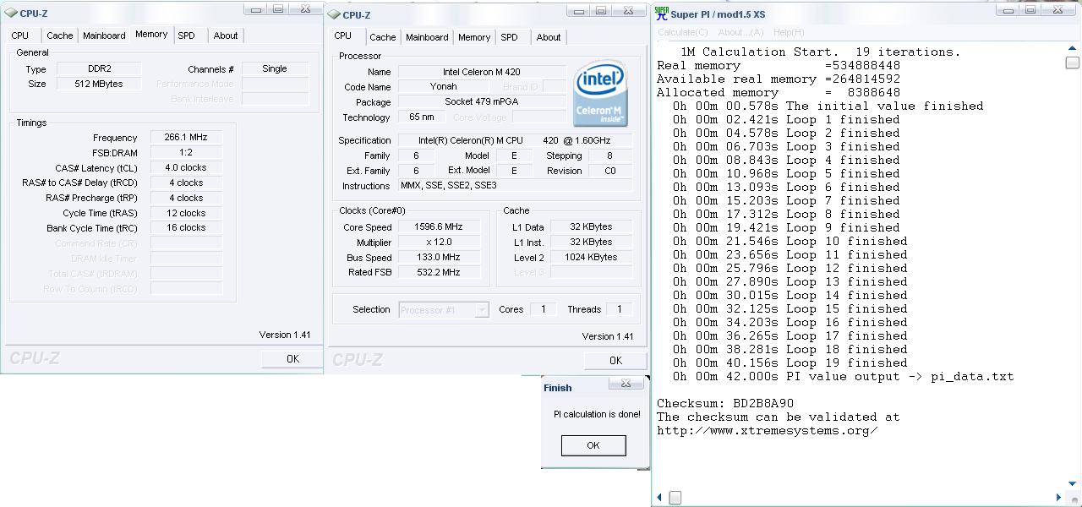The width and height of the screenshot is (1082, 507).
Task: Click Super PI horizontal scrollbar right arrow
Action: pyautogui.click(x=1058, y=498)
